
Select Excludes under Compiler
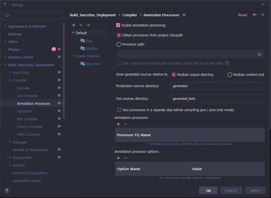coord(23,88)
